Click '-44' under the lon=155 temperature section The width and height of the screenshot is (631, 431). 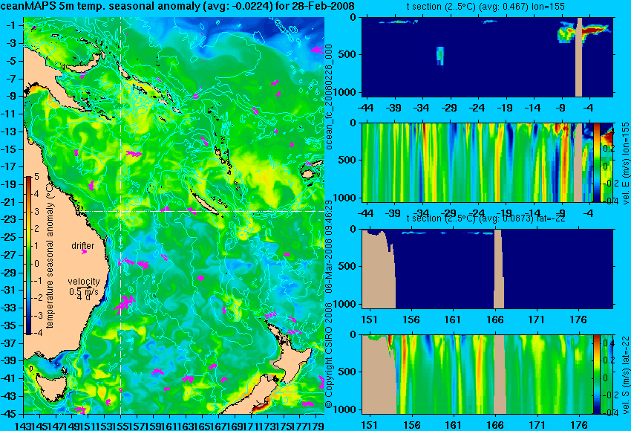tap(365, 108)
